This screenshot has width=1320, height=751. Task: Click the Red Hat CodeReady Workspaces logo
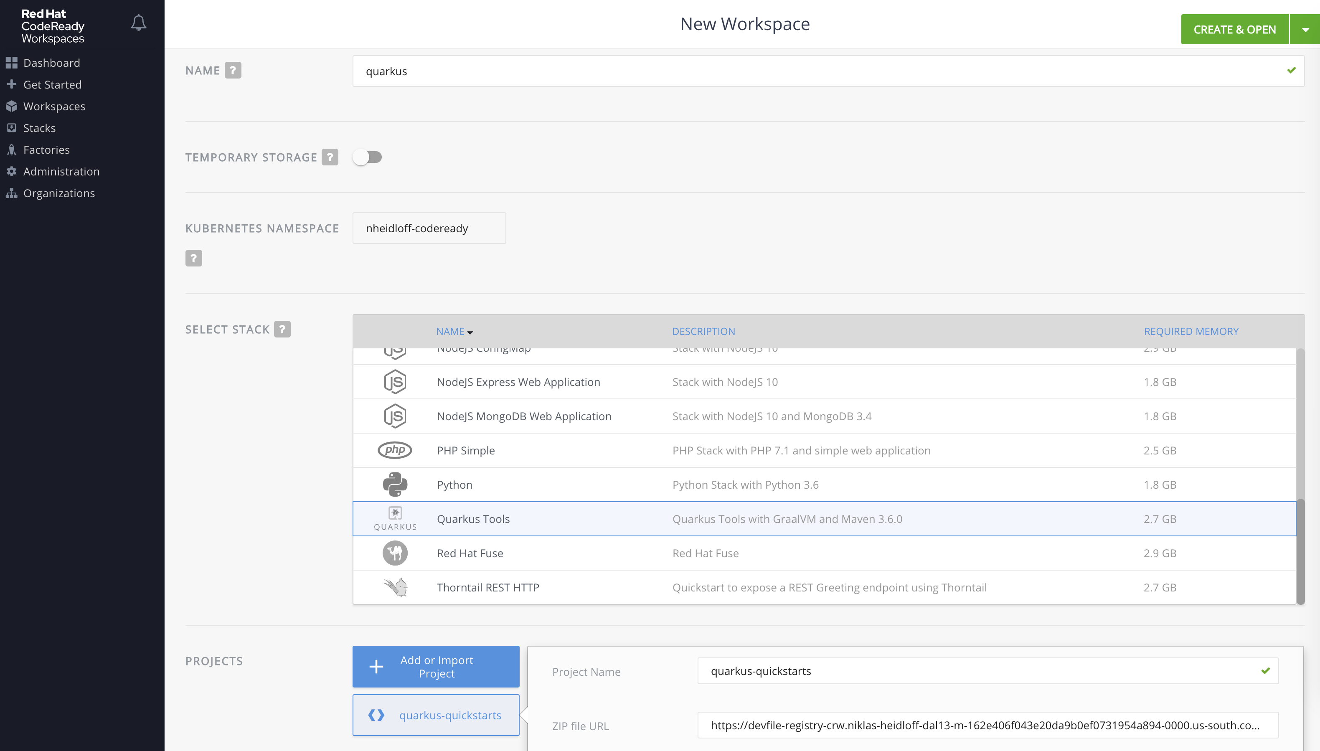(x=53, y=26)
